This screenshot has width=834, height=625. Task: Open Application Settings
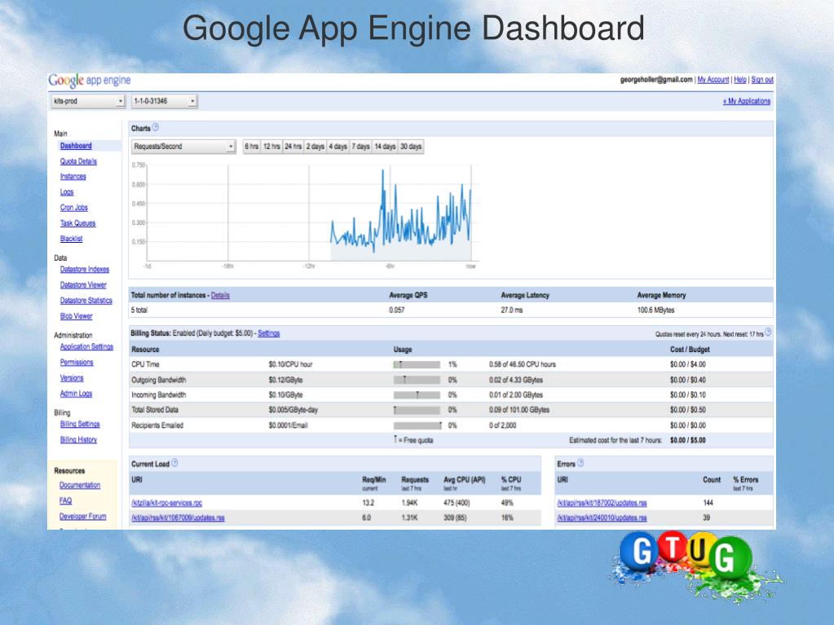(x=86, y=346)
